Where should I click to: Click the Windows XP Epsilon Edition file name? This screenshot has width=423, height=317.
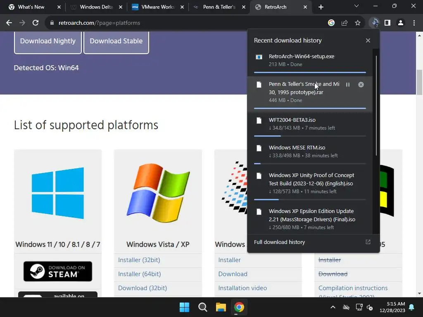click(312, 215)
